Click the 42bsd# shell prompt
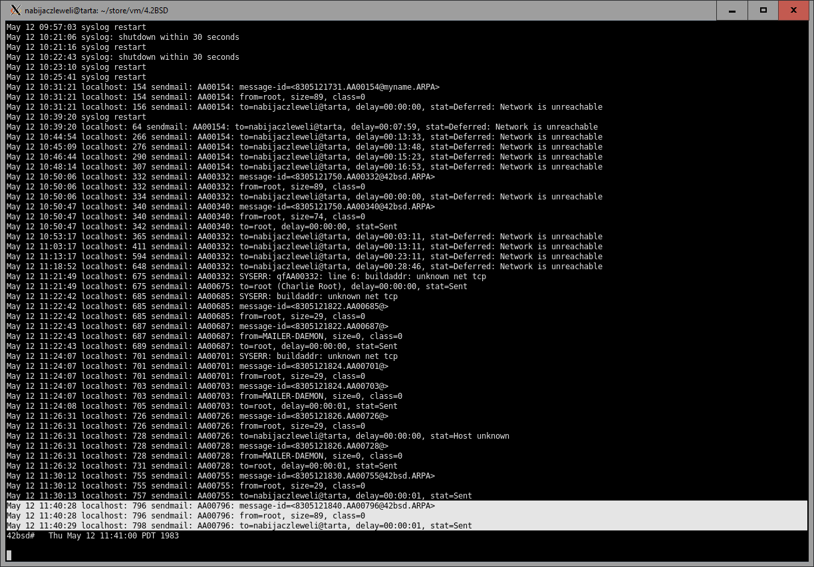This screenshot has width=814, height=567. tap(21, 536)
